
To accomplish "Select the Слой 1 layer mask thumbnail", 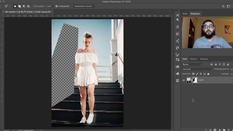I will point(195,80).
